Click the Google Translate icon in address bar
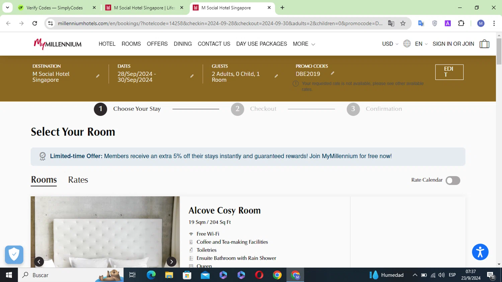 391,23
